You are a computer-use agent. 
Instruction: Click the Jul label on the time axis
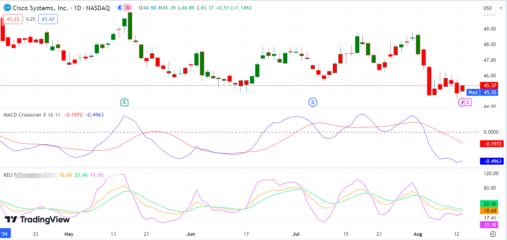[x=296, y=234]
